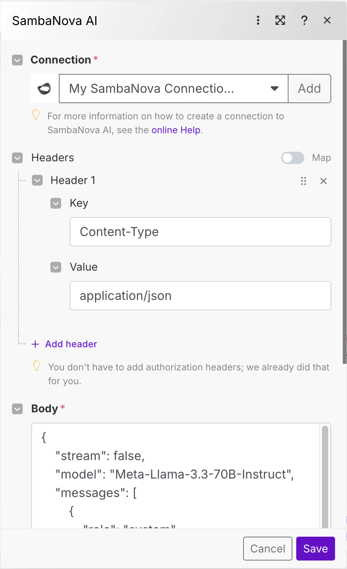Viewport: 347px width, 569px height.
Task: Click inside the Content-Type key field
Action: 200,232
